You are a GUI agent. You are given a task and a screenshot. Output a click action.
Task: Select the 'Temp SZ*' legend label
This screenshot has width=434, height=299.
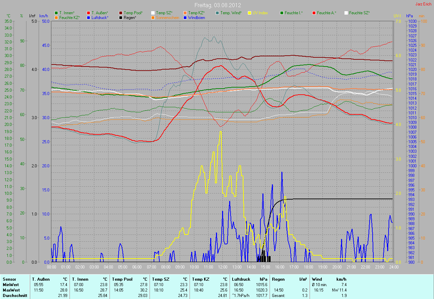click(164, 13)
